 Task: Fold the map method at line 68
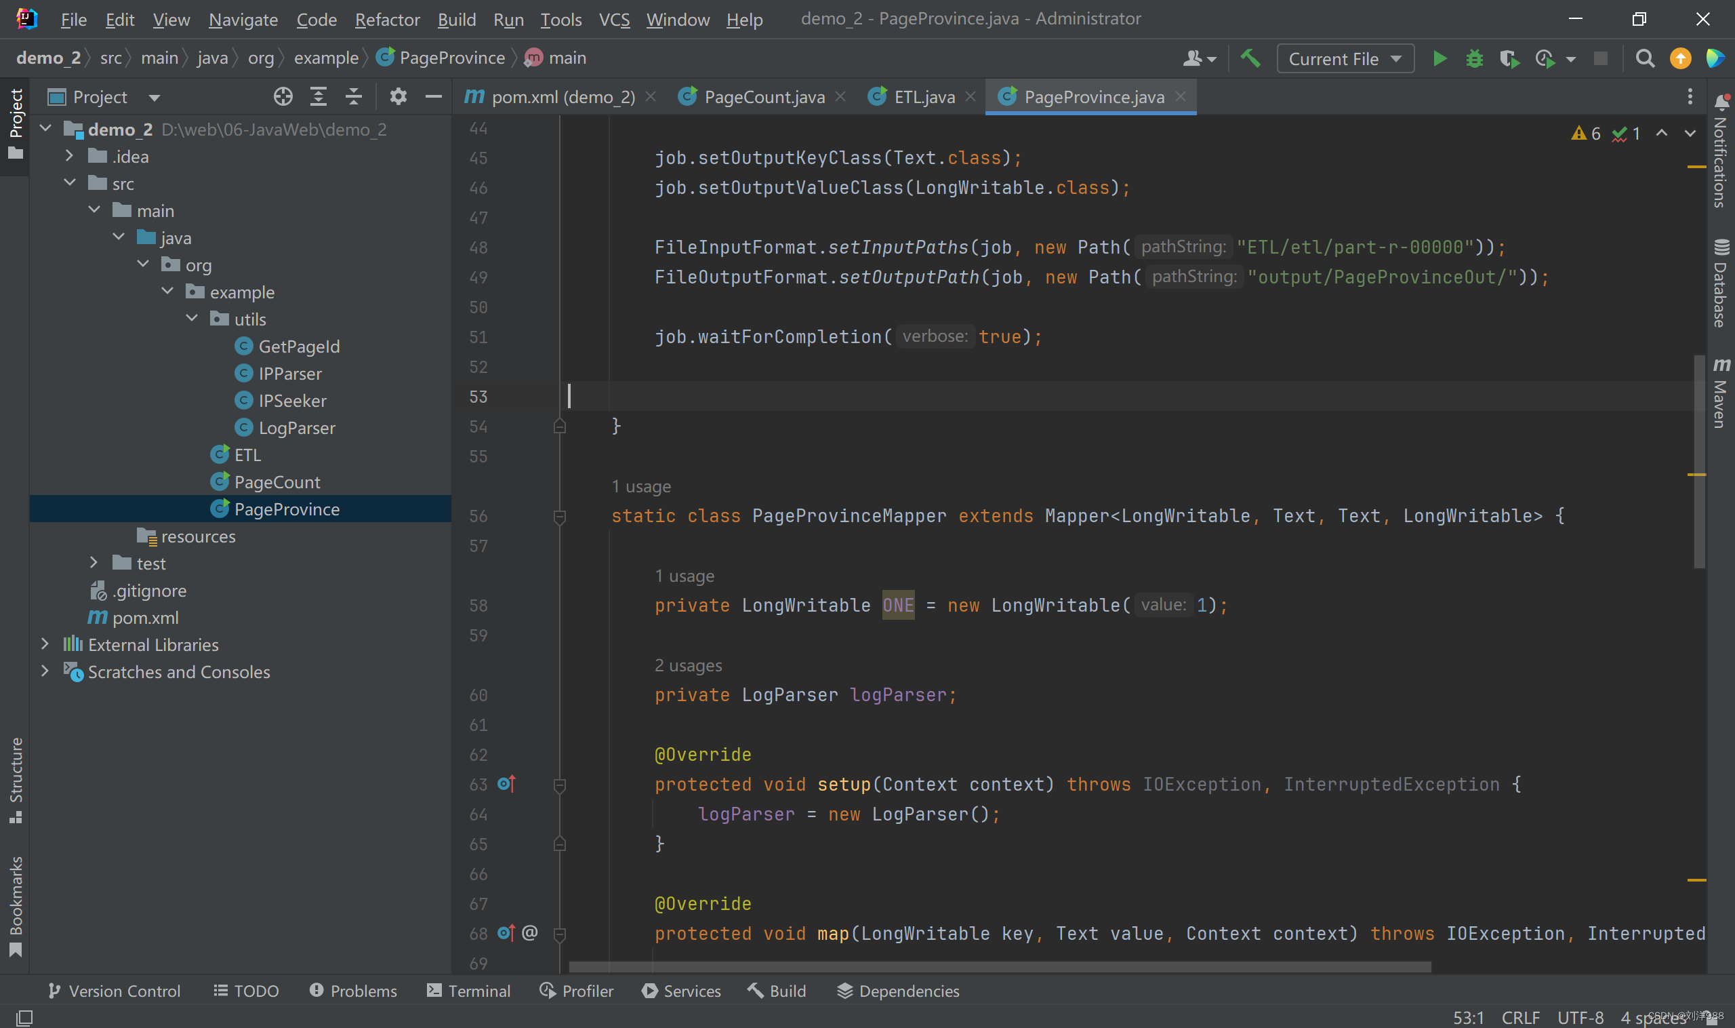tap(559, 934)
